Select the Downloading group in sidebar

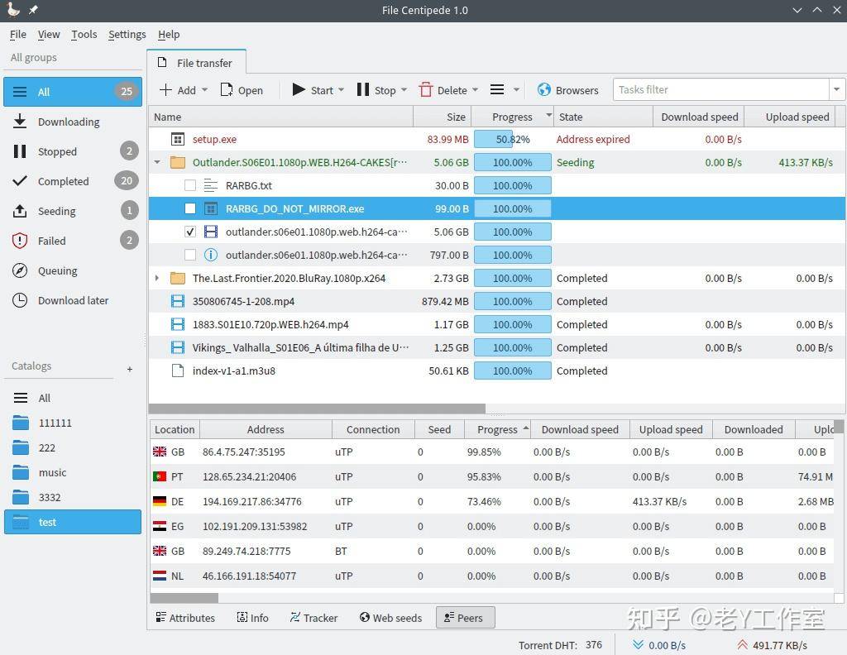pos(73,122)
